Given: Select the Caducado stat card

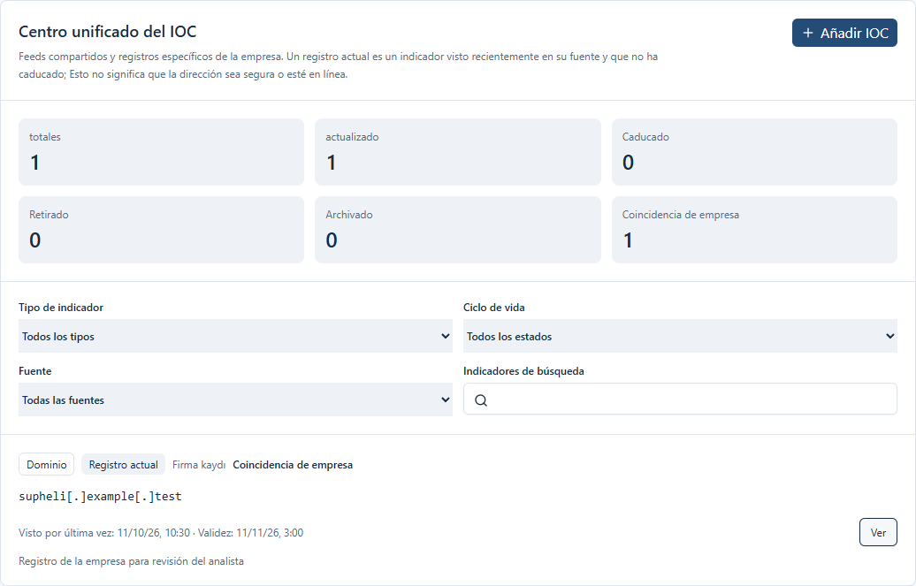Looking at the screenshot, I should (754, 152).
